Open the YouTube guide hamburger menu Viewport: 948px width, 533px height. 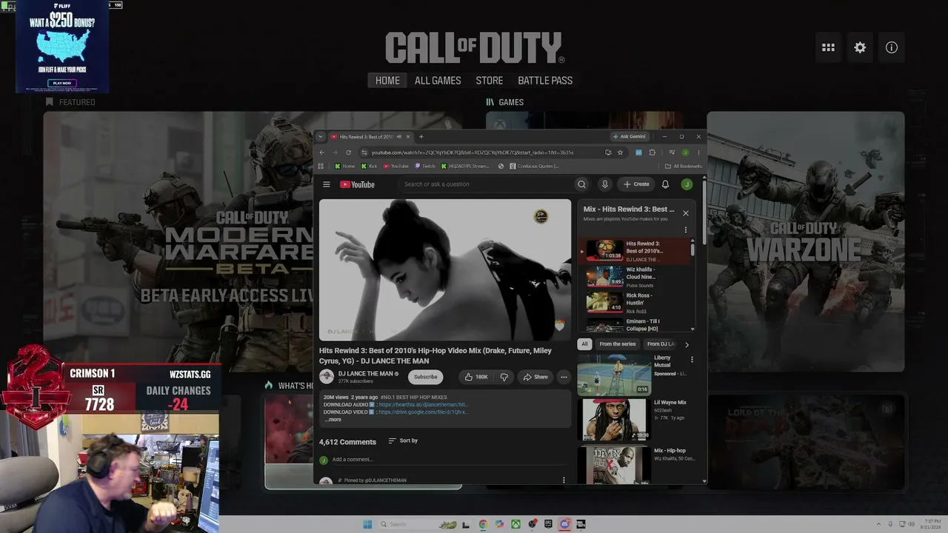[x=327, y=184]
